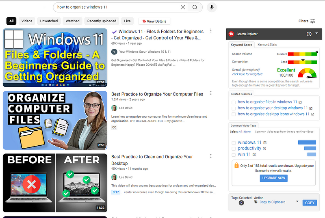
Task: Click the UPGRADE NOW button
Action: pyautogui.click(x=273, y=178)
